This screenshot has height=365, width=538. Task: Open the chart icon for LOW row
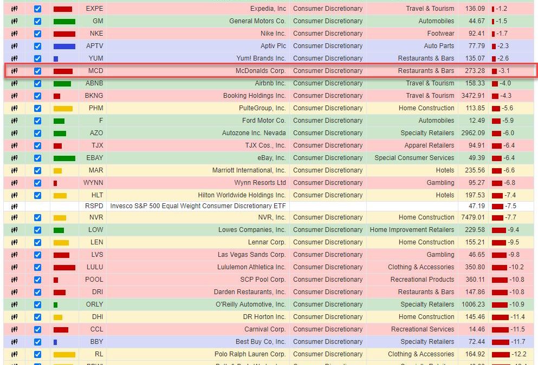coord(14,230)
